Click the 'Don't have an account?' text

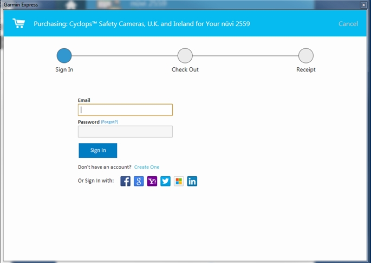(105, 167)
